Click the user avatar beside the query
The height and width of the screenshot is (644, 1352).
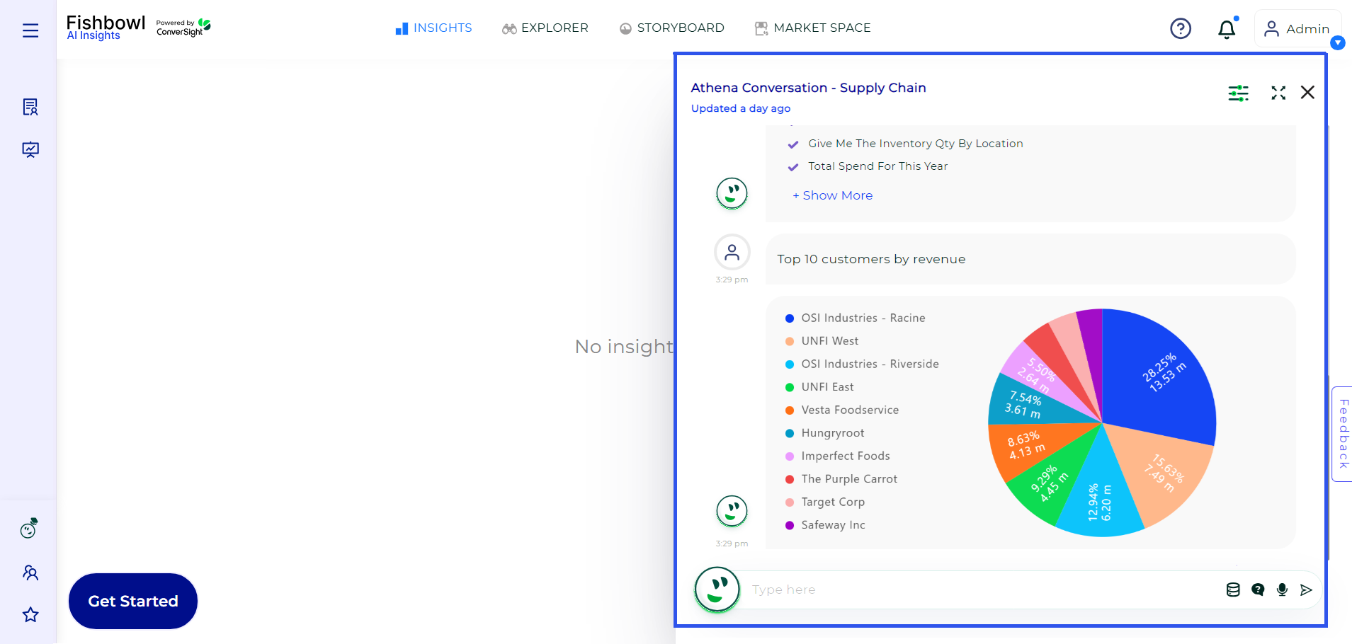pyautogui.click(x=732, y=252)
